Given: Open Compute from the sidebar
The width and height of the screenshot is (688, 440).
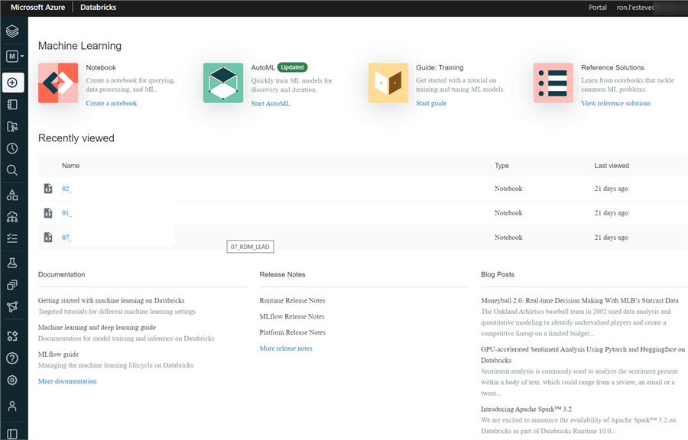Looking at the screenshot, I should click(11, 216).
